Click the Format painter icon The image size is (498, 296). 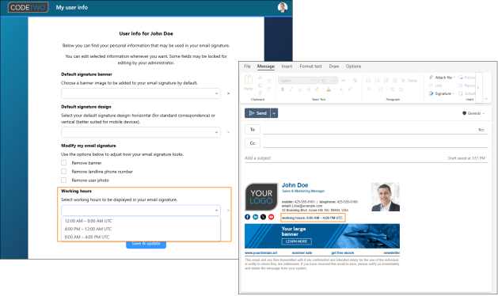[x=260, y=93]
